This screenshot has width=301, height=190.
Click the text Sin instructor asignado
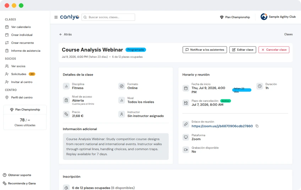[146, 116]
